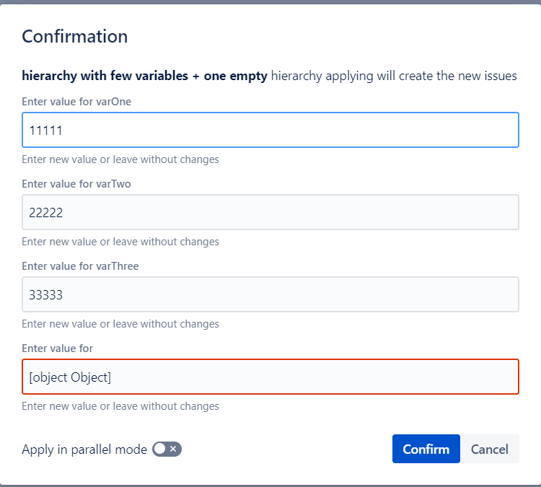Click the hint under the [object Object] field
The width and height of the screenshot is (541, 487).
pyautogui.click(x=120, y=406)
